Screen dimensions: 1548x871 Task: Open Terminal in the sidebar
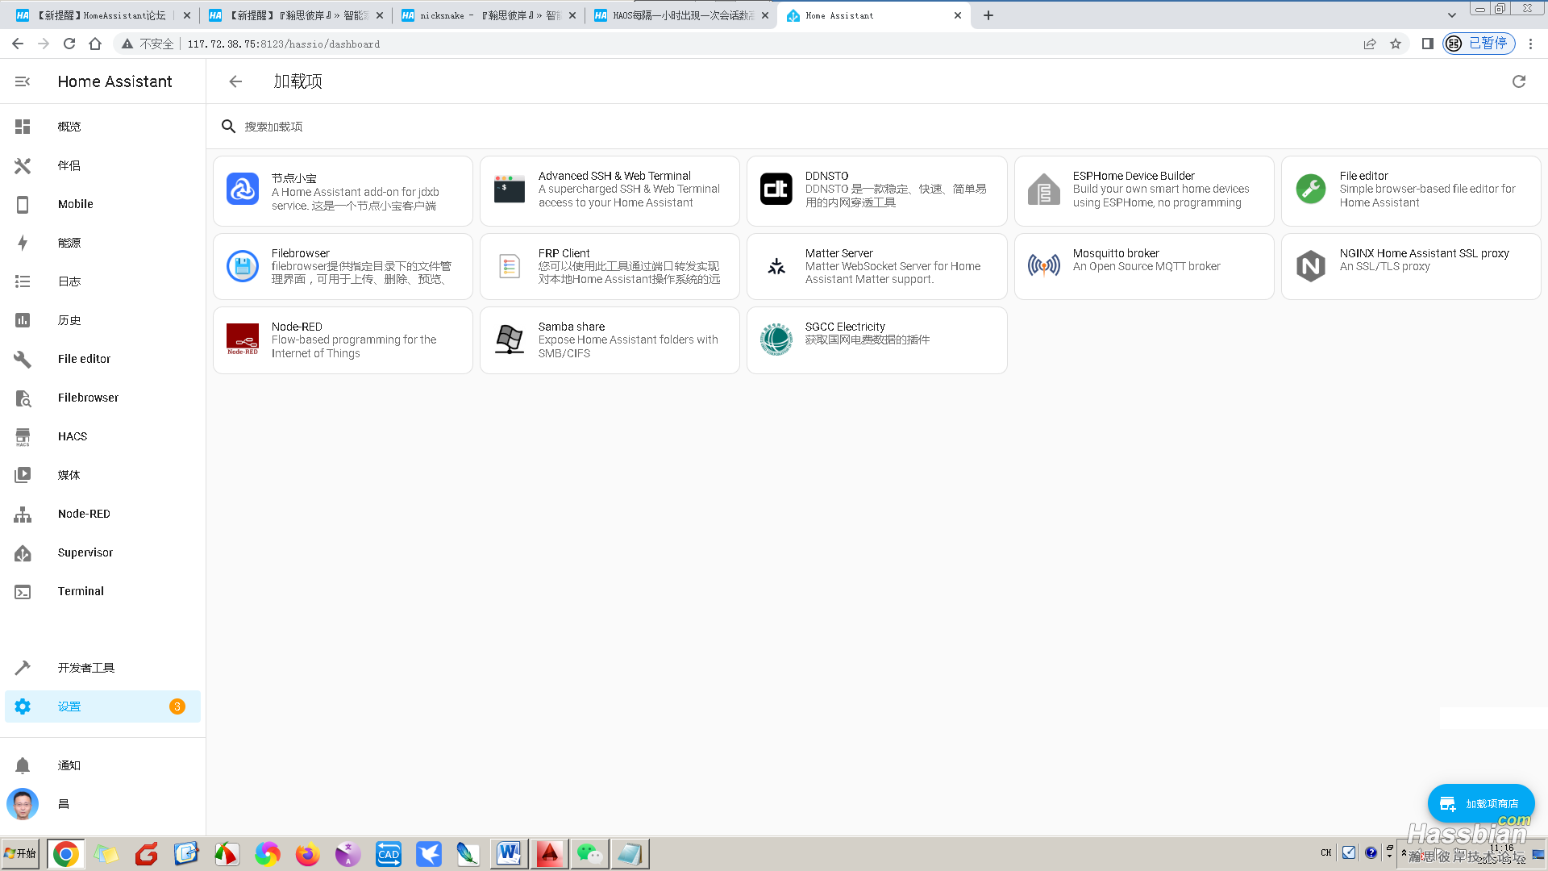click(x=102, y=591)
